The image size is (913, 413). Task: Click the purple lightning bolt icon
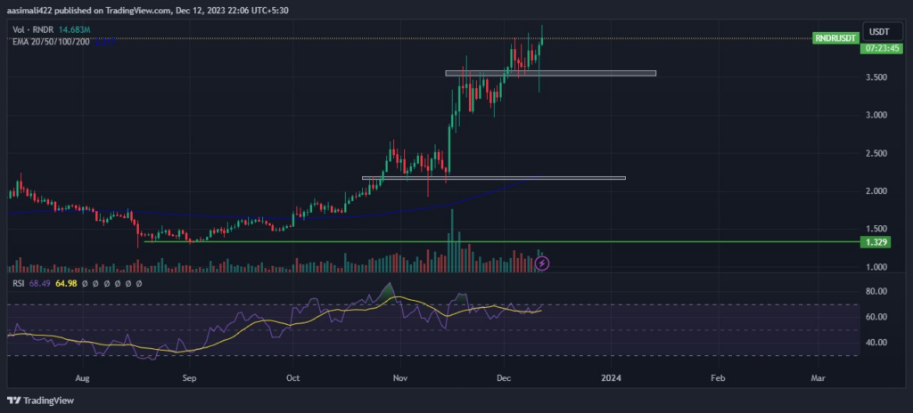542,264
